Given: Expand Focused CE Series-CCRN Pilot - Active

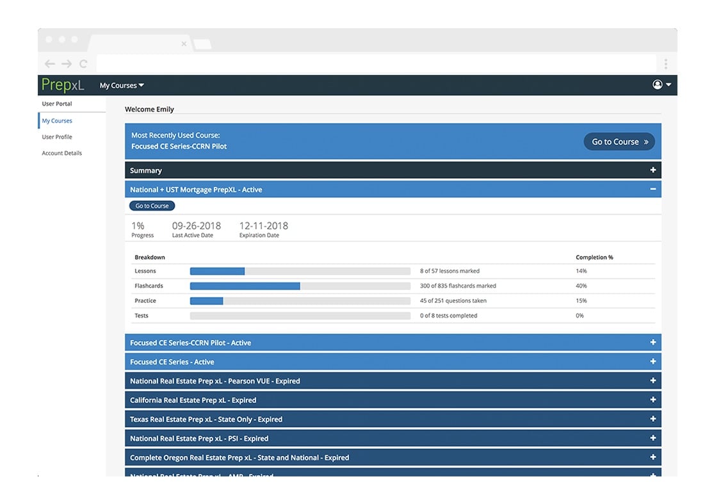Looking at the screenshot, I should click(x=393, y=343).
